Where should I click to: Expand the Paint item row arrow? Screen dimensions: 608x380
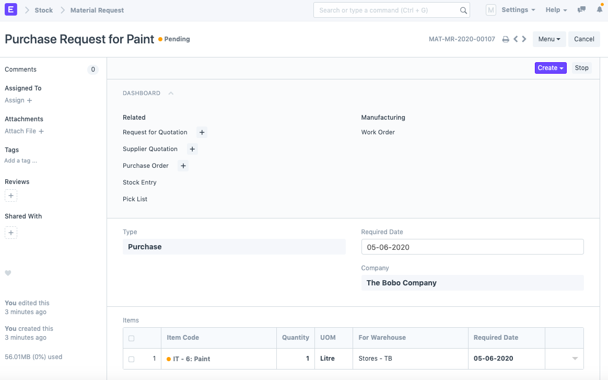[x=575, y=359]
